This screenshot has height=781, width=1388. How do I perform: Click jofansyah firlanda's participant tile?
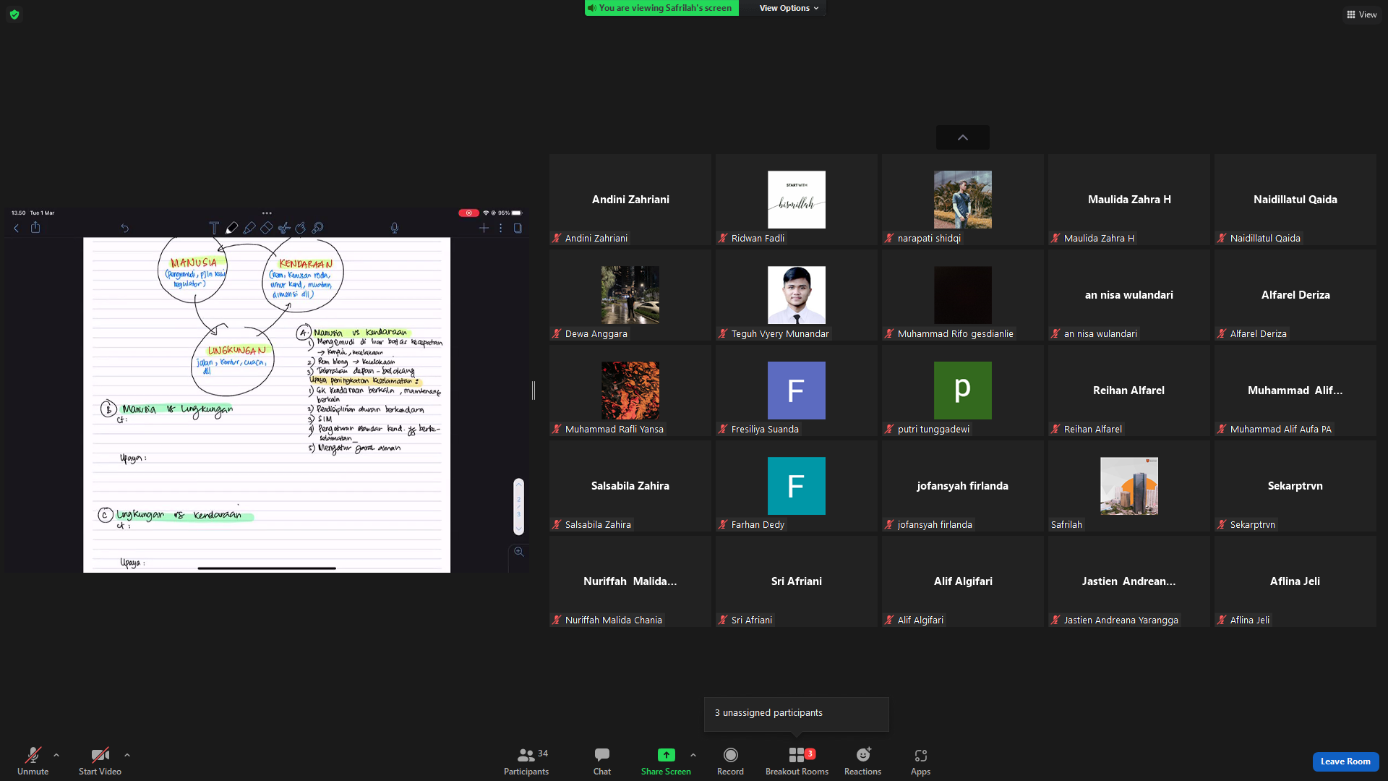pos(963,486)
